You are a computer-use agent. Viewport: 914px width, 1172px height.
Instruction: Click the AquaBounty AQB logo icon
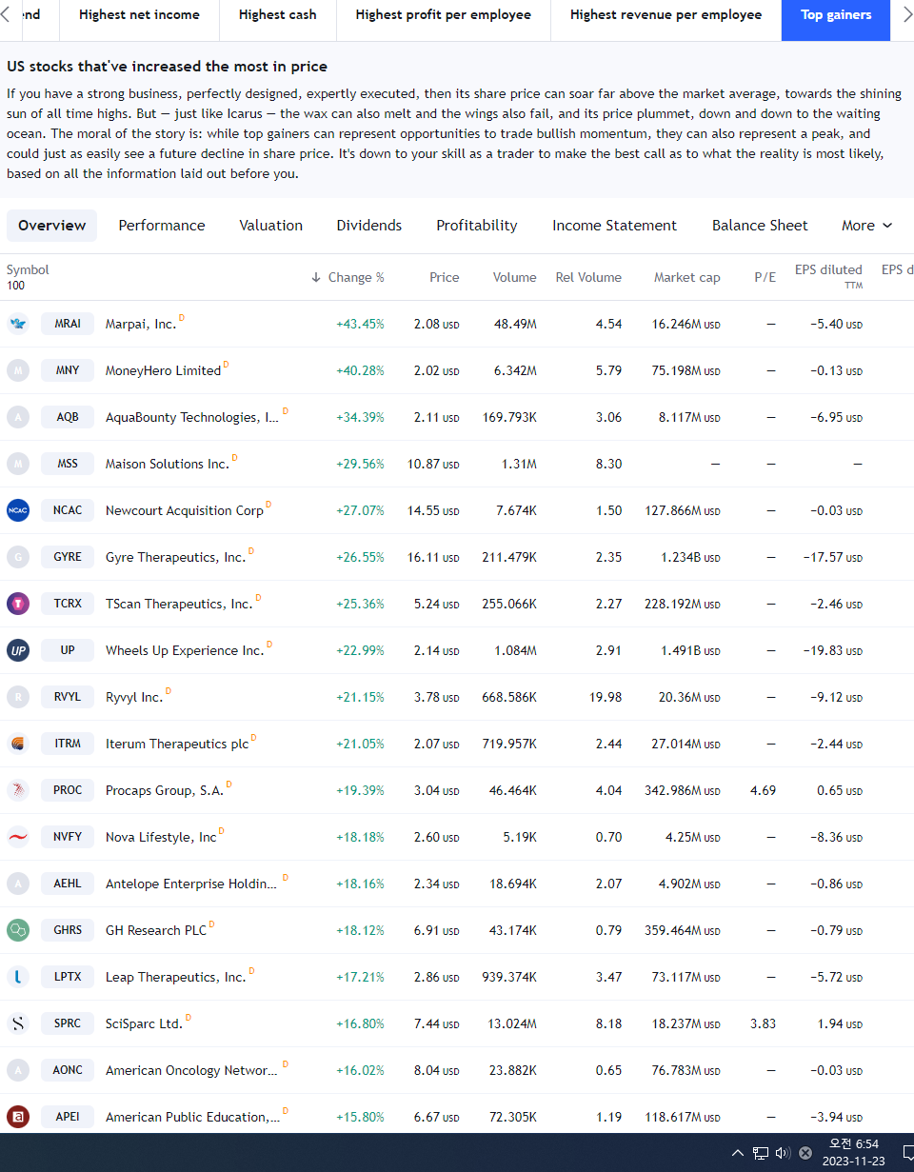pyautogui.click(x=18, y=417)
